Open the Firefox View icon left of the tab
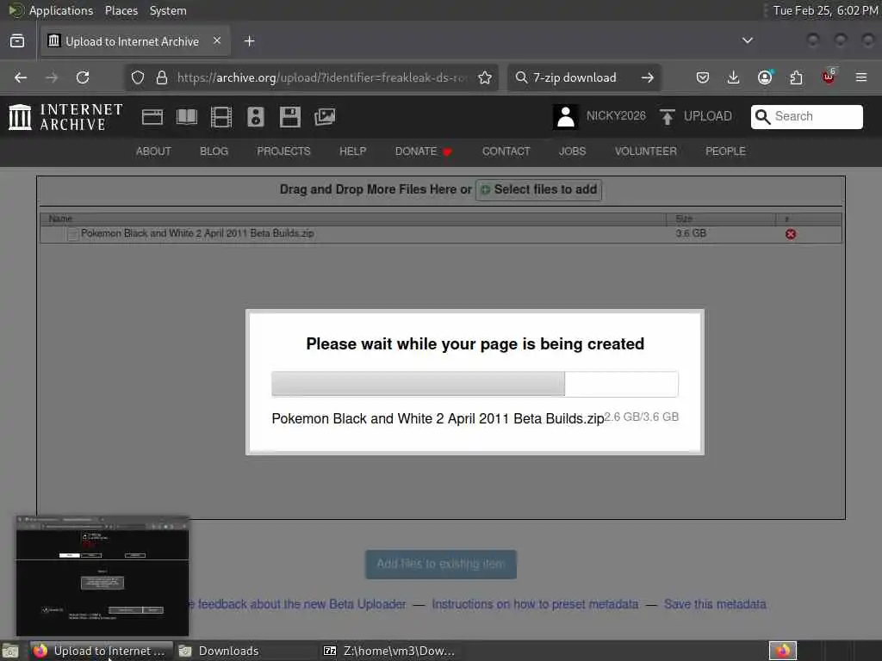 [17, 41]
